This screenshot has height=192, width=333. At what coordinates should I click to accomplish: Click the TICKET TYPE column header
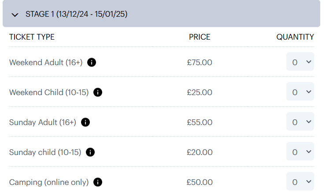[x=32, y=37]
